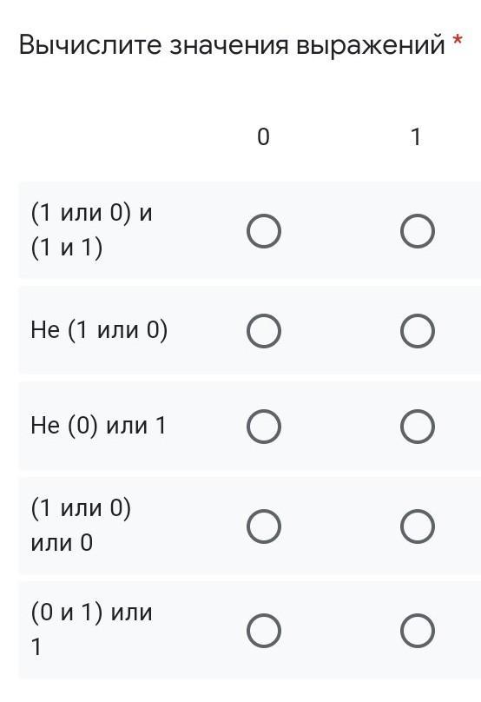
Task: Set 0 for '(0 и 1) или 1'
Action: 264,631
